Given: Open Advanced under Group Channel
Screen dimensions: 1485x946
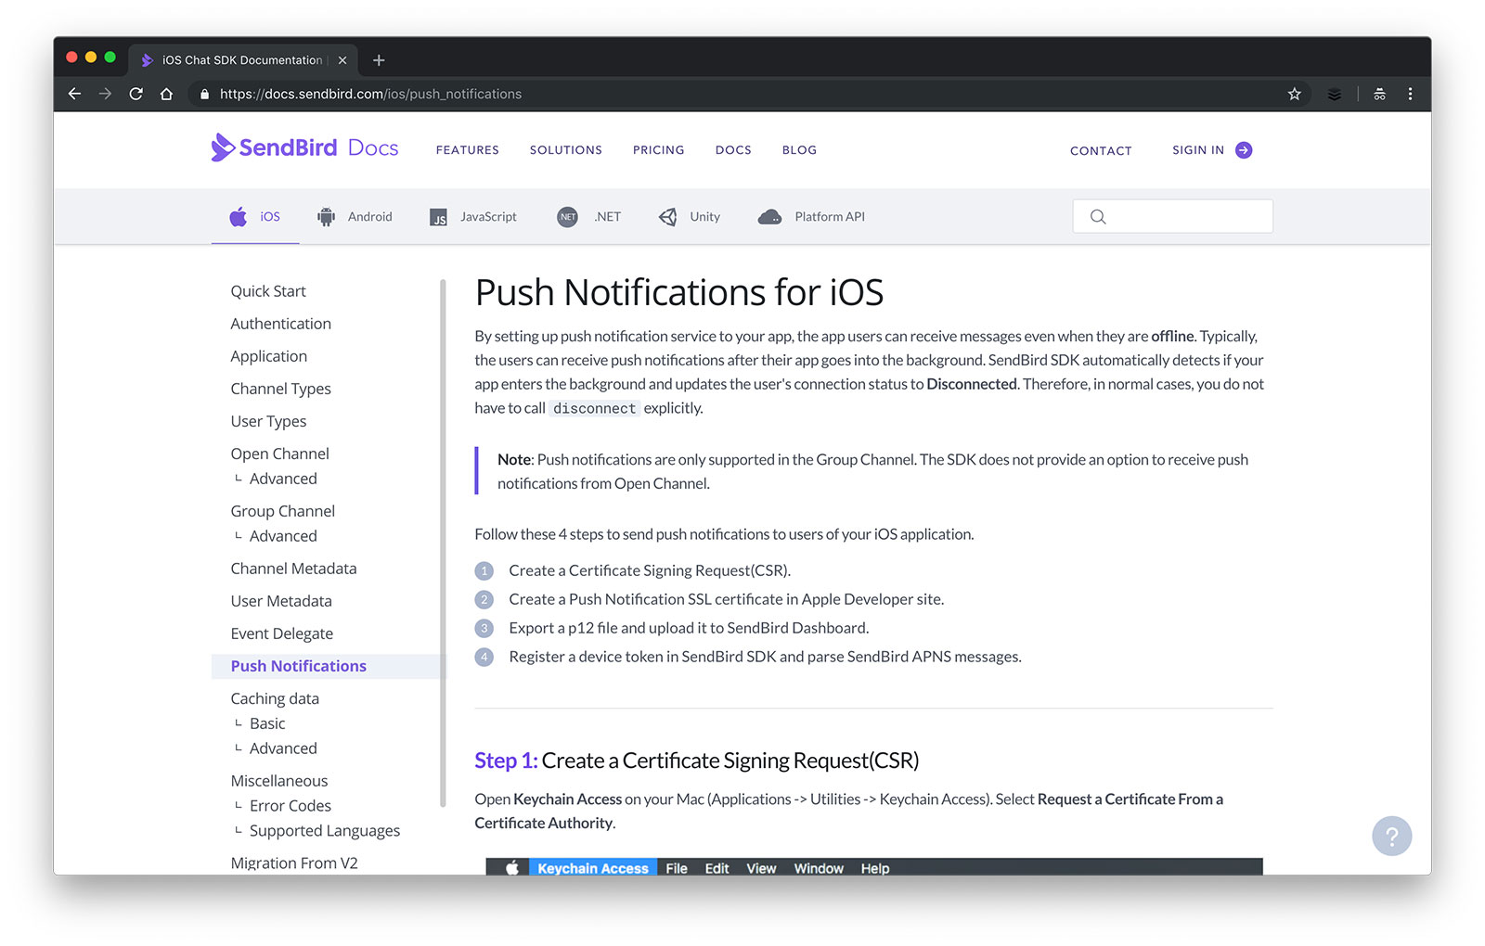Looking at the screenshot, I should pyautogui.click(x=283, y=536).
